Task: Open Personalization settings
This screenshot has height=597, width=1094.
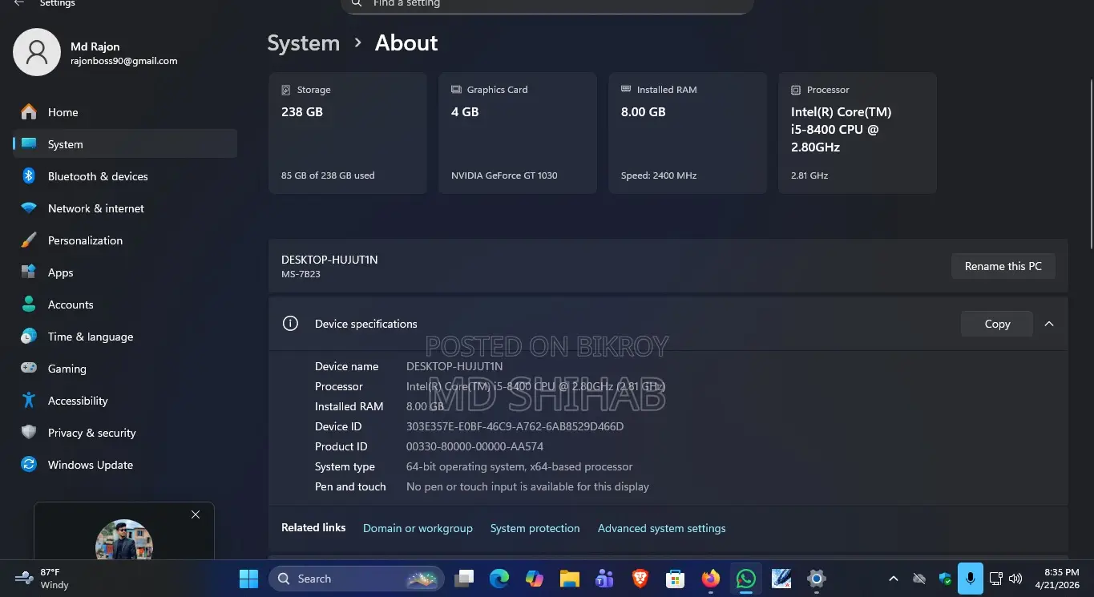Action: (x=125, y=240)
